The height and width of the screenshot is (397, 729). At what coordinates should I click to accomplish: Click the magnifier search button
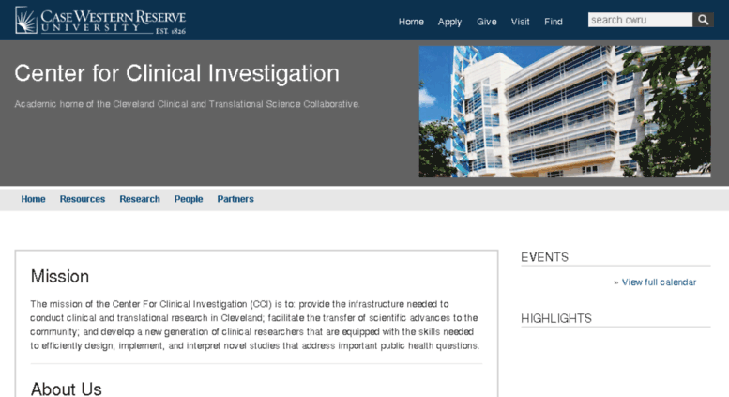coord(704,20)
